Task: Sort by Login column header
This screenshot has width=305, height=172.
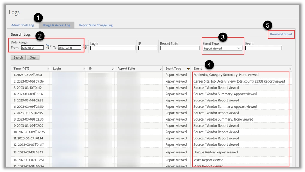Action: pos(57,69)
